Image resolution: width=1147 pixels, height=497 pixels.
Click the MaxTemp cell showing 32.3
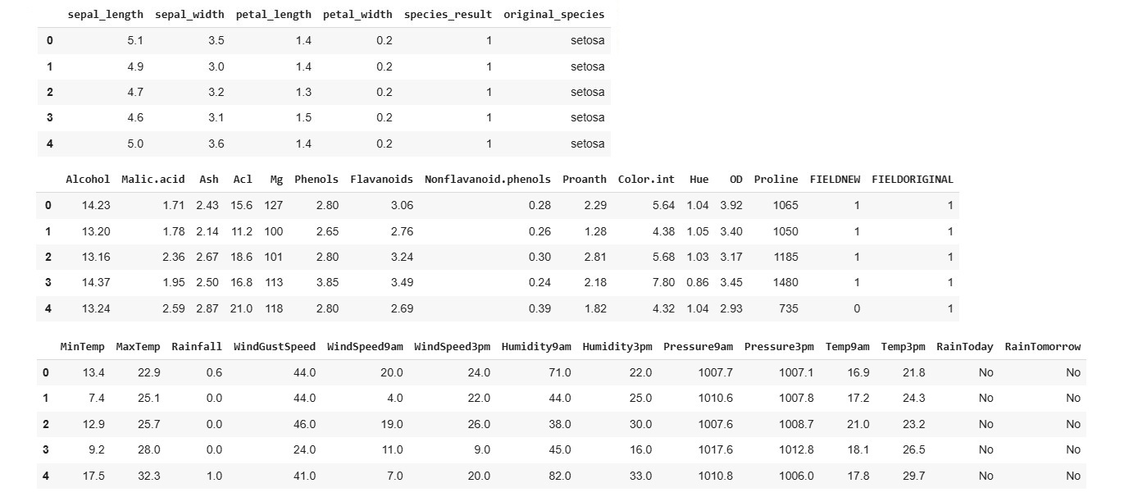[x=148, y=476]
